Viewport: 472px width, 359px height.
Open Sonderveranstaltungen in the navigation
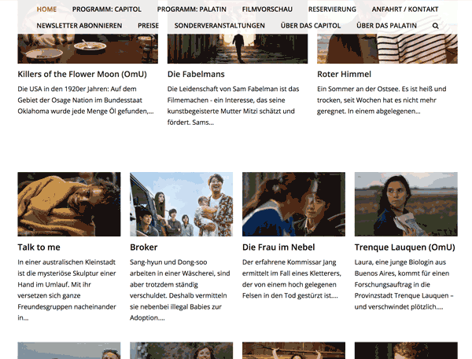pos(219,26)
